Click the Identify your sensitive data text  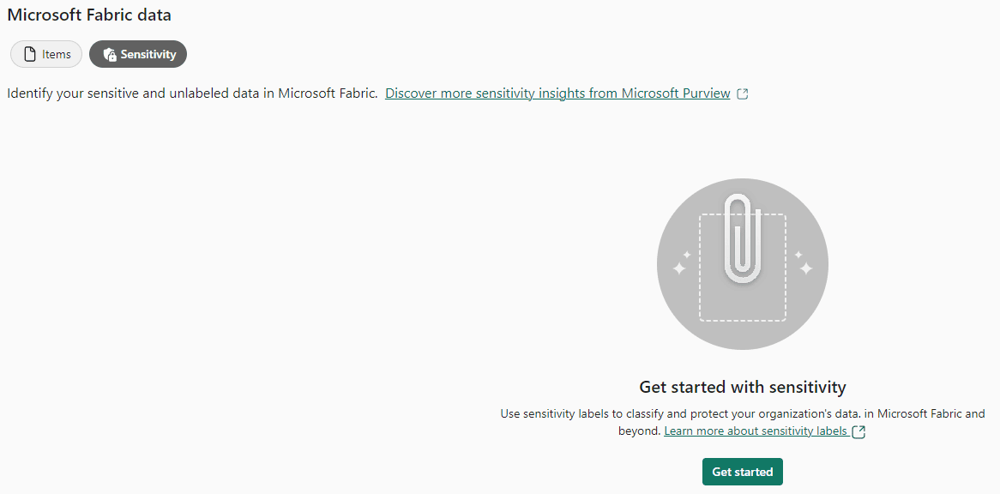192,93
